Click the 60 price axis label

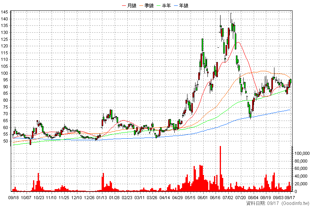point(5,127)
